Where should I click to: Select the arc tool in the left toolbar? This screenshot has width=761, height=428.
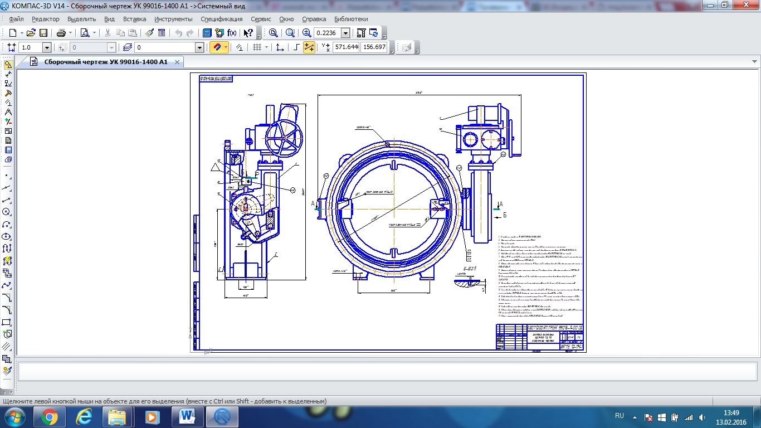pos(7,224)
